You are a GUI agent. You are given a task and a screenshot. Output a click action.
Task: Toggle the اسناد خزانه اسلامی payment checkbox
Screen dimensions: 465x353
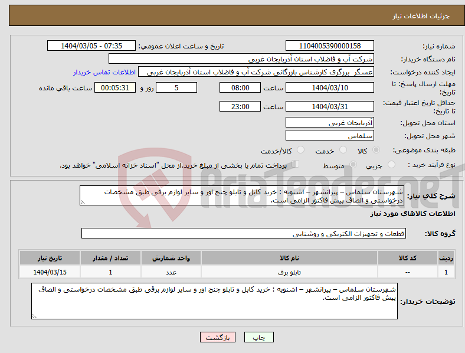pos(296,164)
